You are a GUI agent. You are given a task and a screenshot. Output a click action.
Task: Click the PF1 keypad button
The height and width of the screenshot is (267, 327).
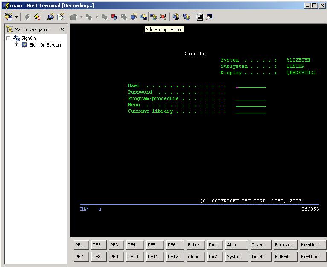pyautogui.click(x=82, y=245)
